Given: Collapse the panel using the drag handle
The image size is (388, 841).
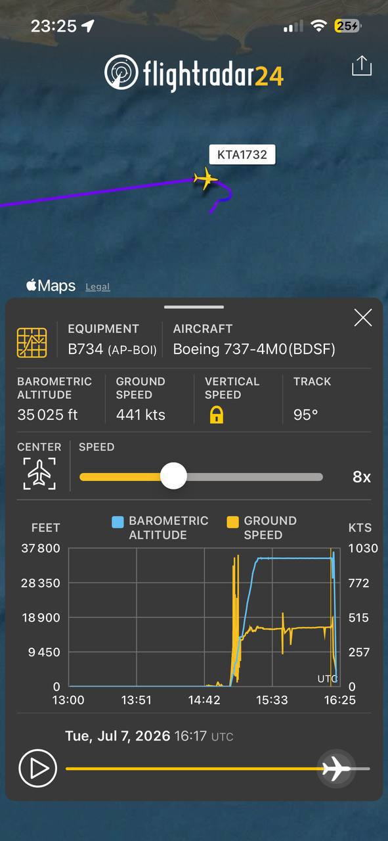Looking at the screenshot, I should [x=194, y=307].
